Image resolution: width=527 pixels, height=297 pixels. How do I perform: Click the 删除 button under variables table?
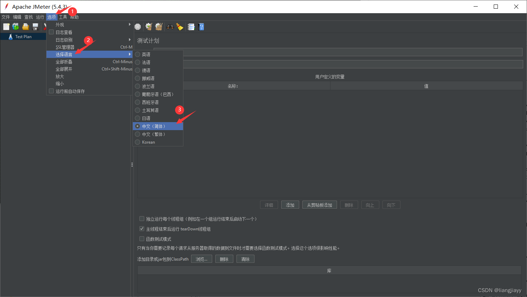pos(349,205)
